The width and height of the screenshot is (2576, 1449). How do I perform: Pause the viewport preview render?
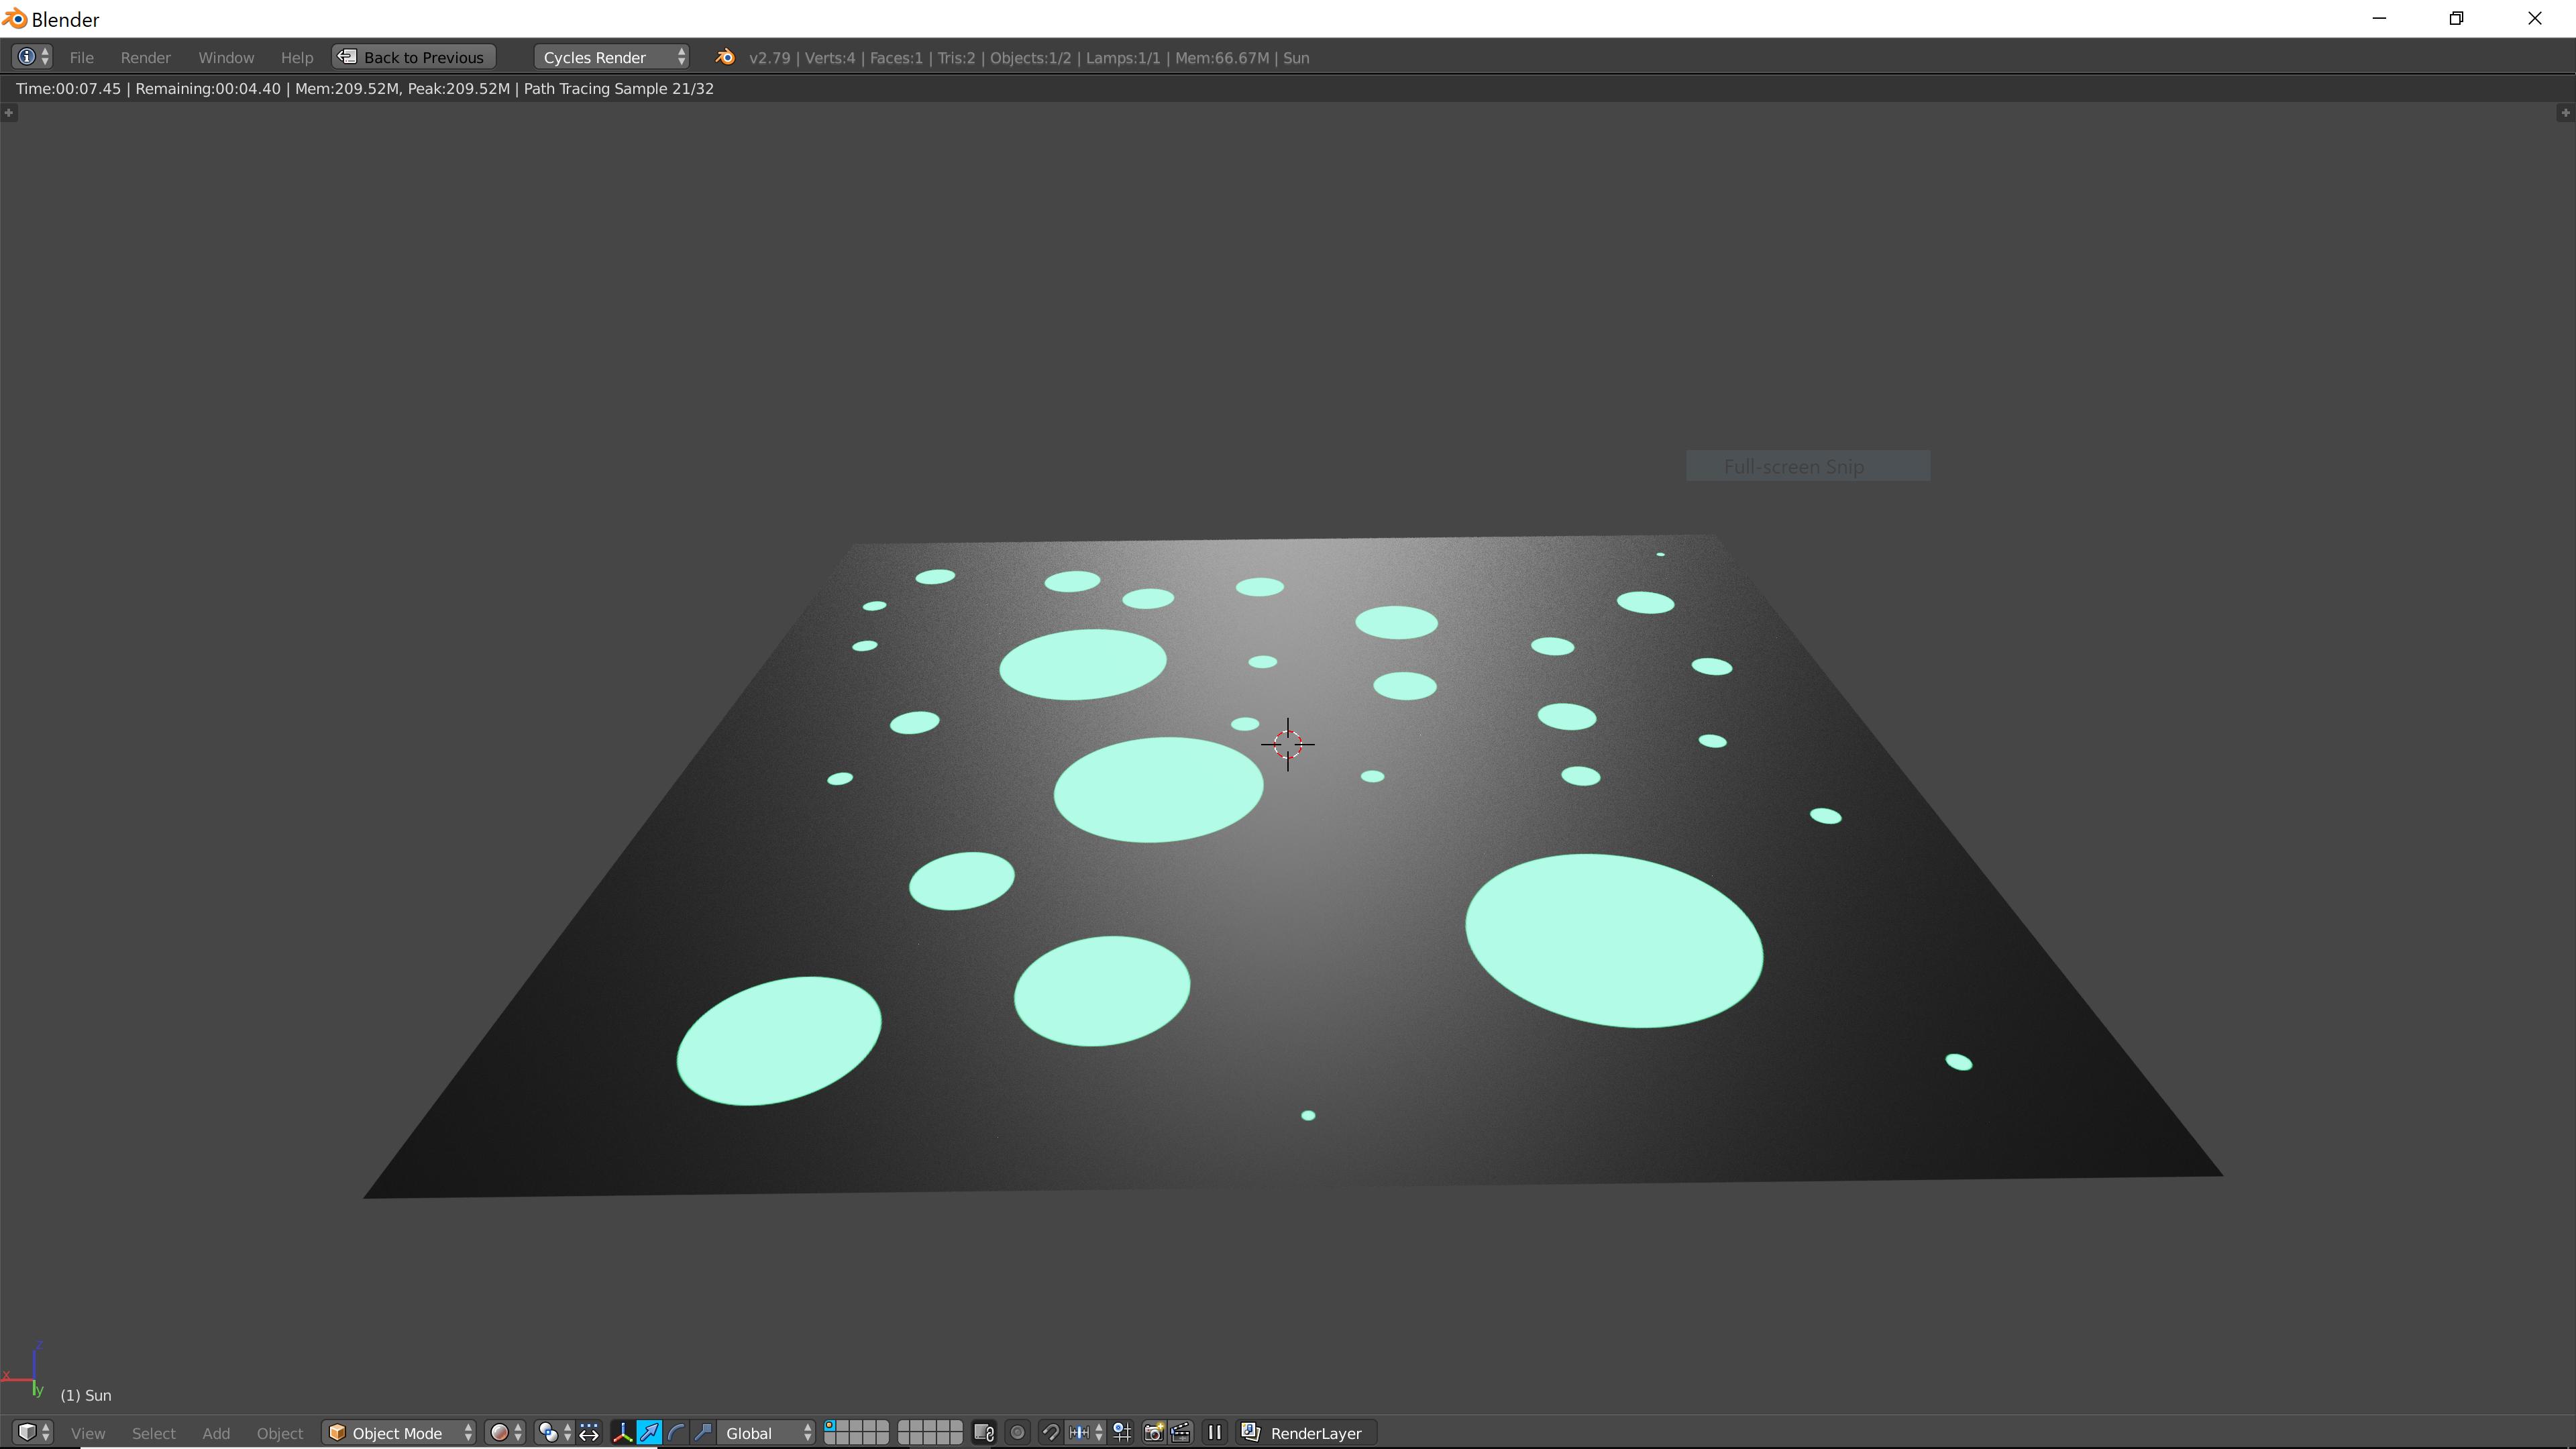[x=1215, y=1432]
